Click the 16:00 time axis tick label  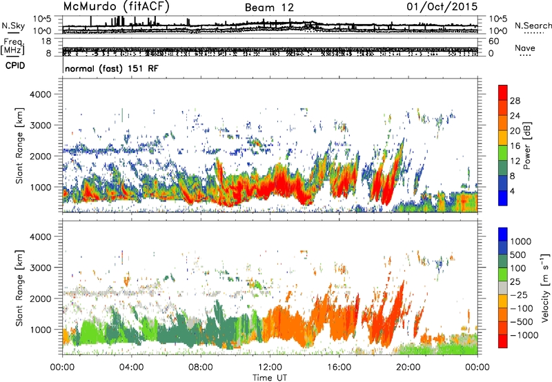pyautogui.click(x=339, y=368)
